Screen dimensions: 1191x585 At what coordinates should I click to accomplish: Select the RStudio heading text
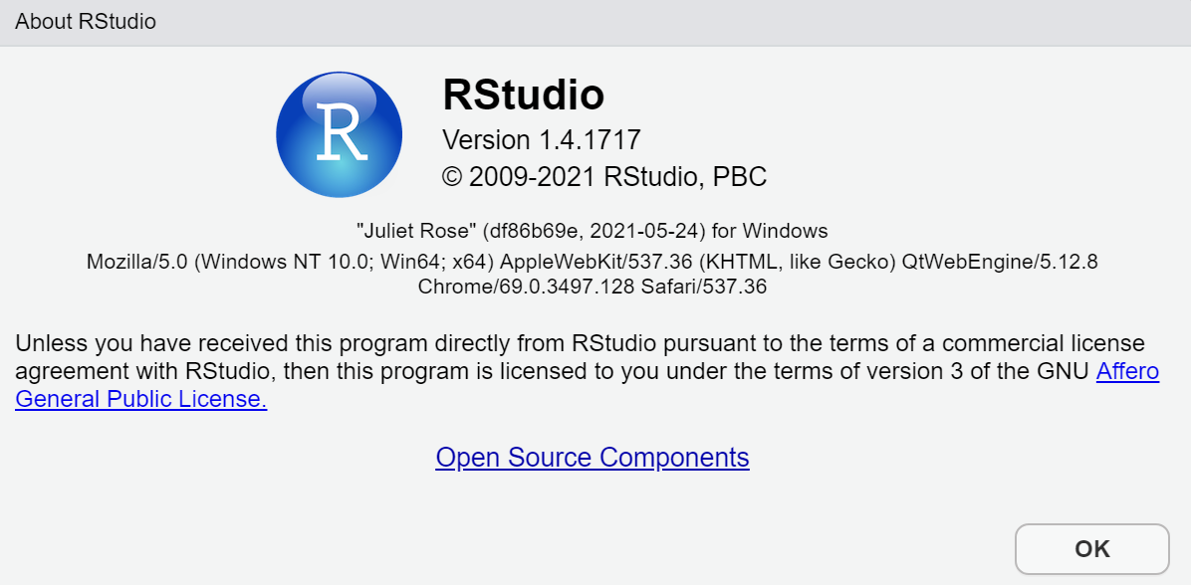522,95
